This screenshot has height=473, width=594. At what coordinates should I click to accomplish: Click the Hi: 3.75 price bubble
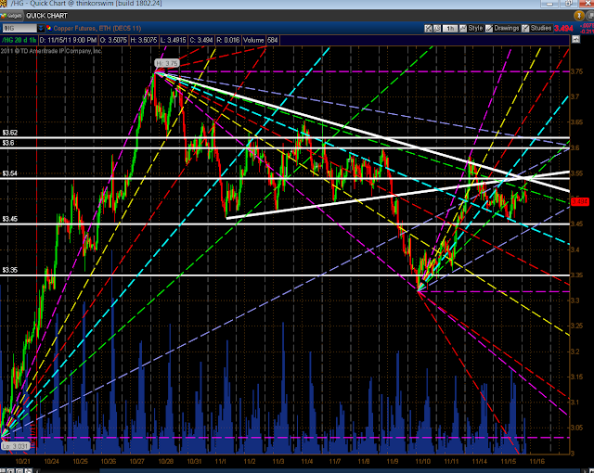[x=167, y=63]
